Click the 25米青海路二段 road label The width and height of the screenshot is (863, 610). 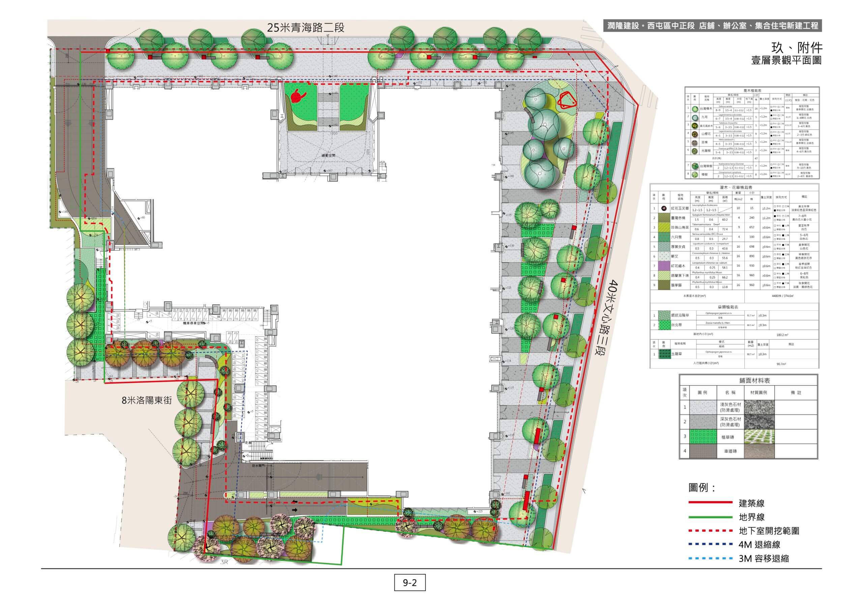305,28
